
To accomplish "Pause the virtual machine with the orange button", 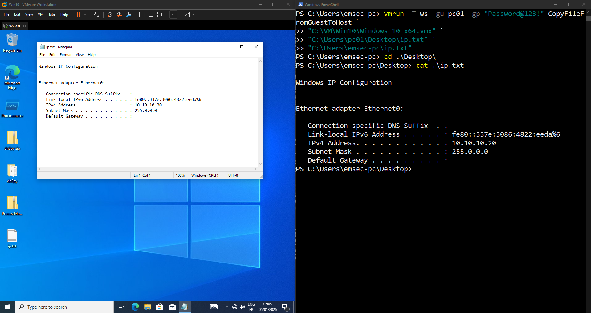I will (79, 14).
